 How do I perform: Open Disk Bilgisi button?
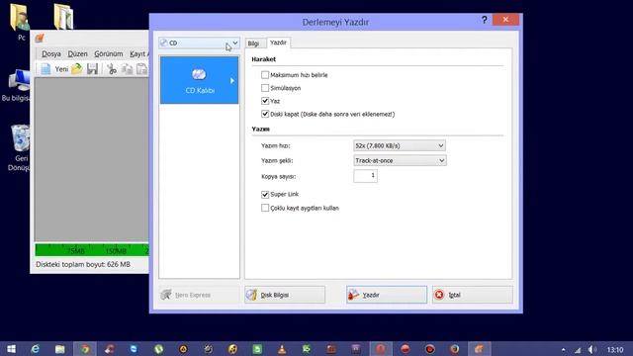tap(285, 295)
